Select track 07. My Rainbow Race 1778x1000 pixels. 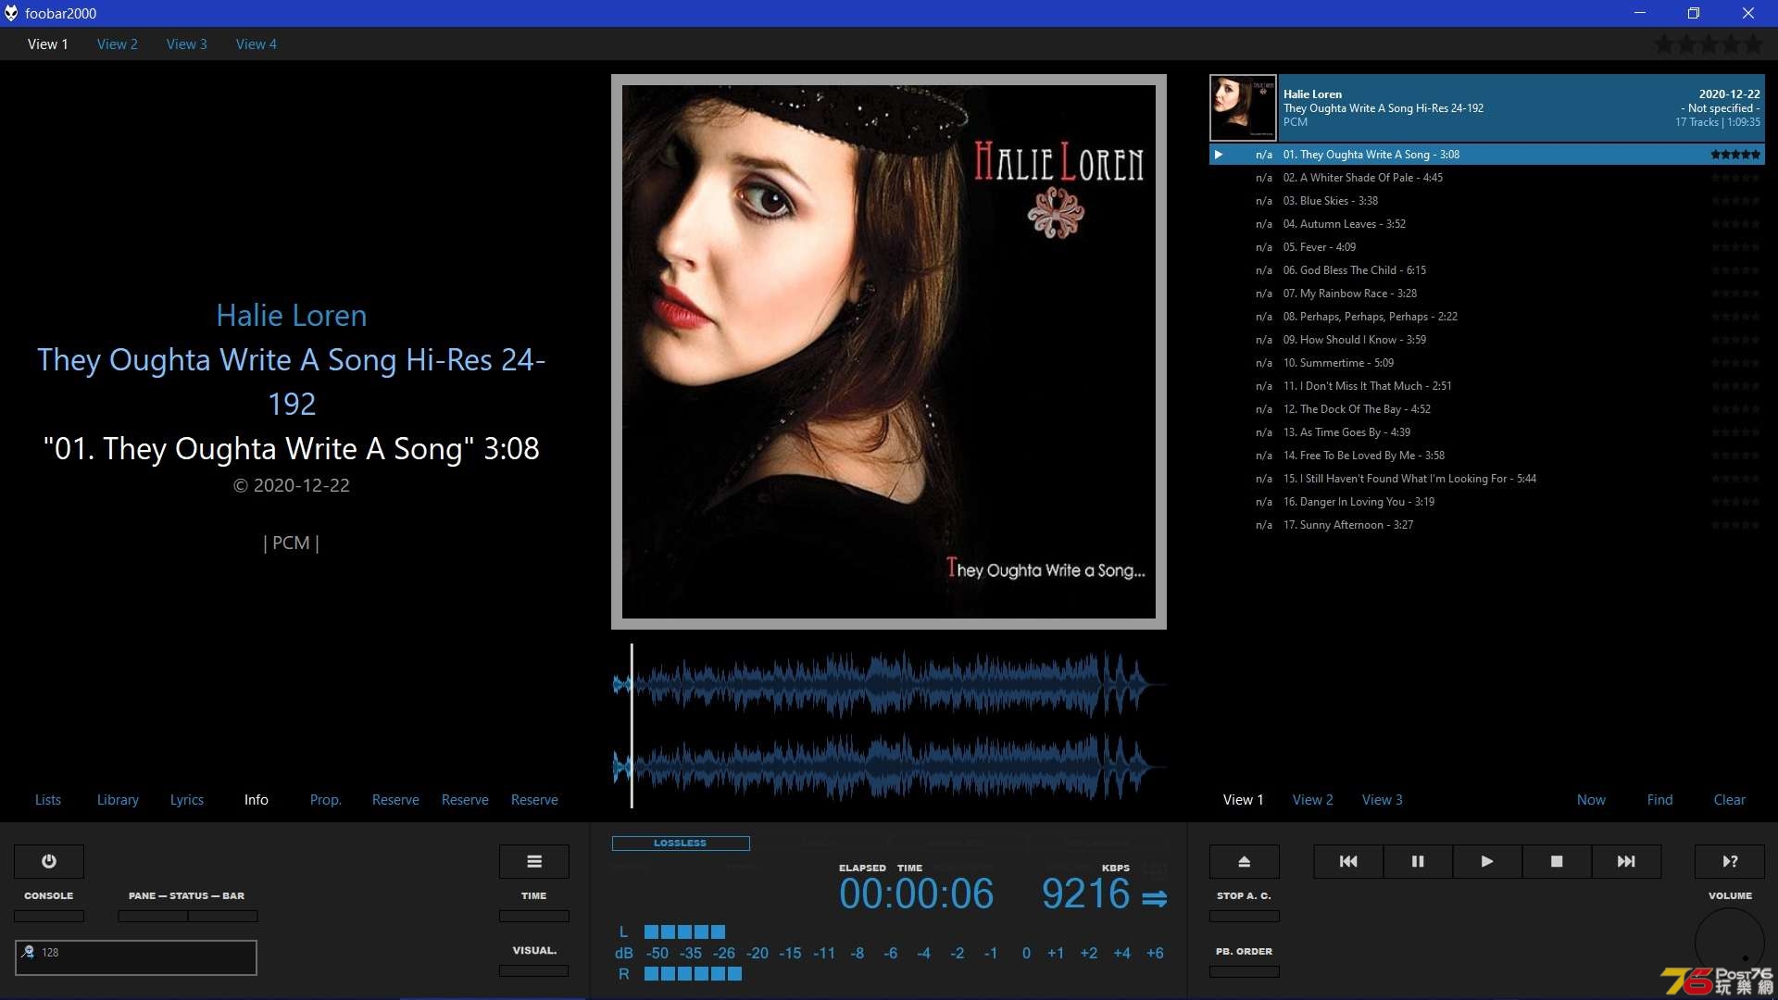coord(1487,294)
